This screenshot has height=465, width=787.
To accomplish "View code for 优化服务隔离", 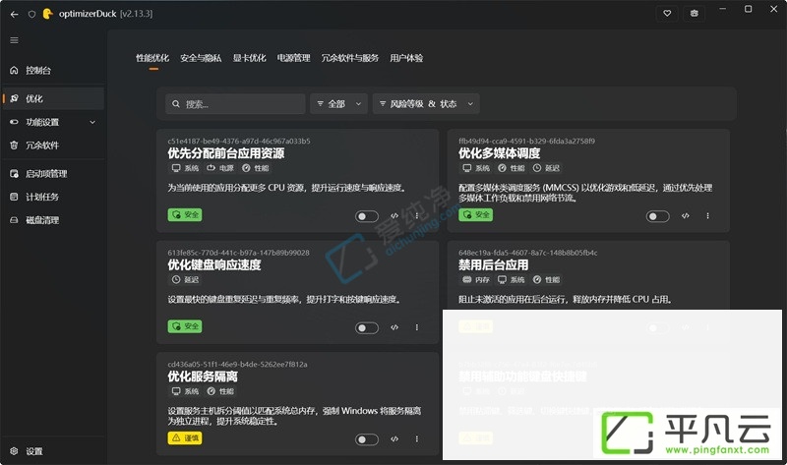I will click(394, 438).
